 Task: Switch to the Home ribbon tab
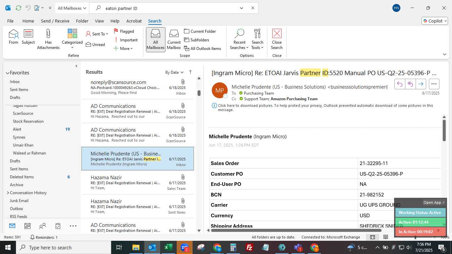[x=28, y=21]
